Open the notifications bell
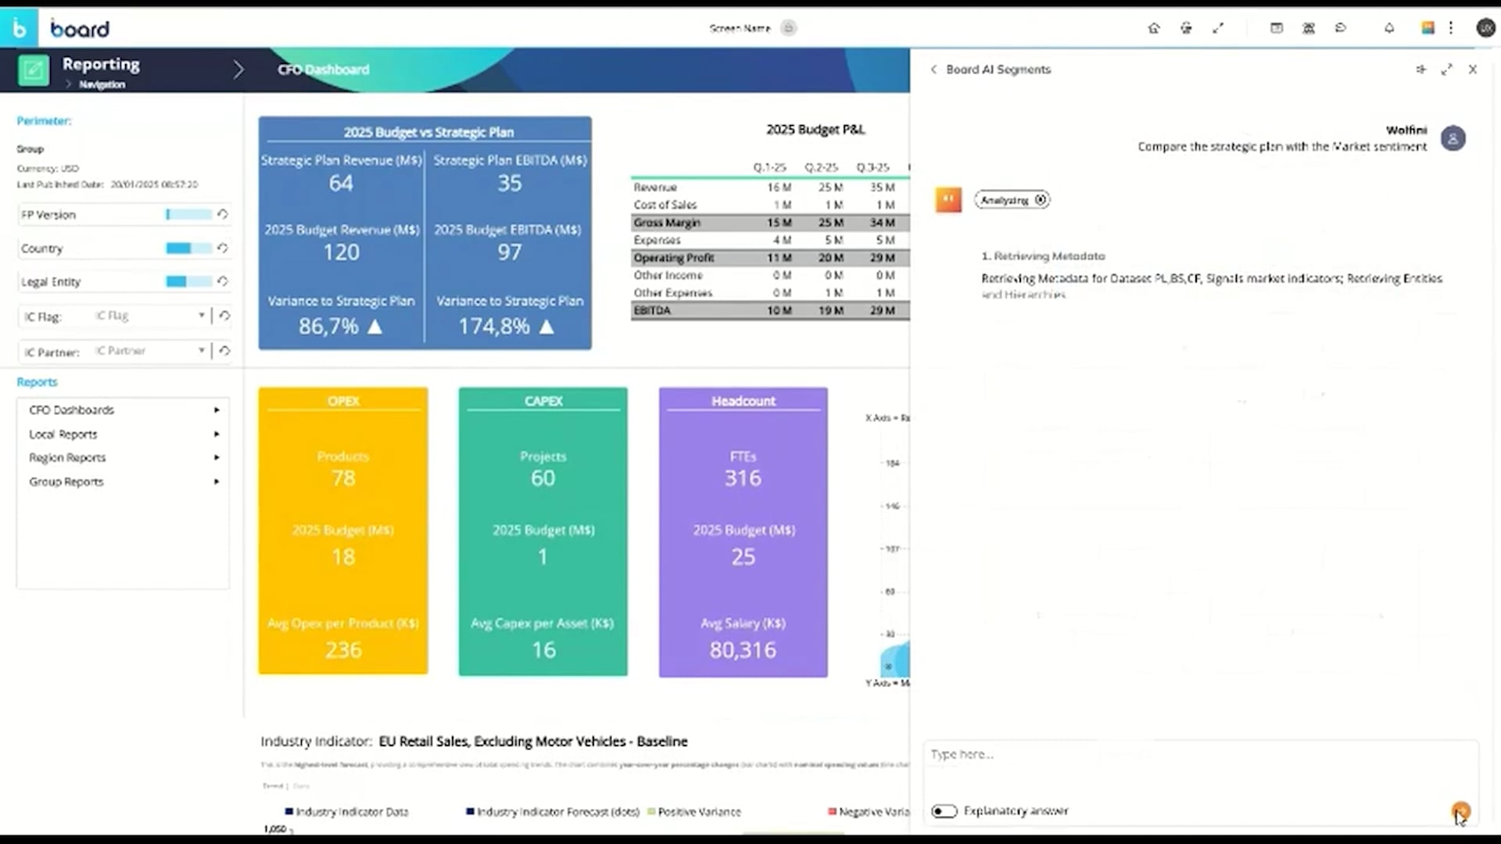Image resolution: width=1501 pixels, height=844 pixels. point(1389,28)
